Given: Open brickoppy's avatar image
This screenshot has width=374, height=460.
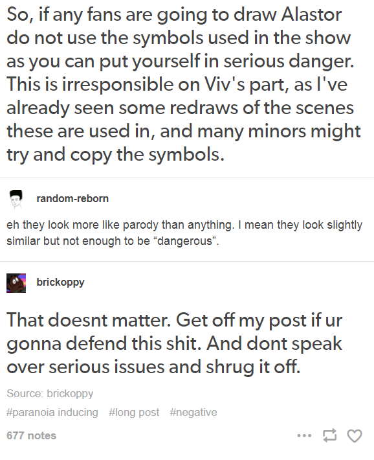Looking at the screenshot, I should (16, 283).
